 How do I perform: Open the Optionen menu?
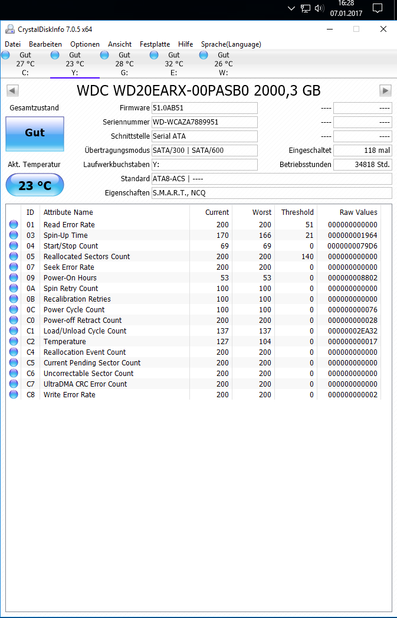[85, 44]
